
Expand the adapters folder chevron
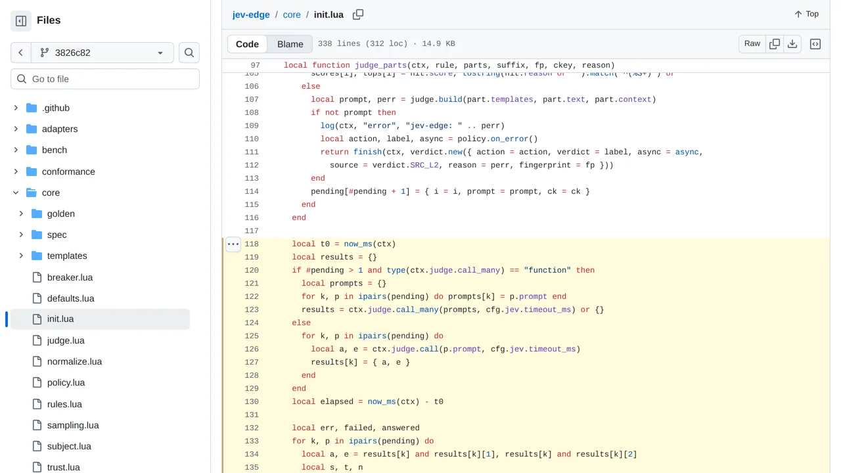(x=16, y=129)
